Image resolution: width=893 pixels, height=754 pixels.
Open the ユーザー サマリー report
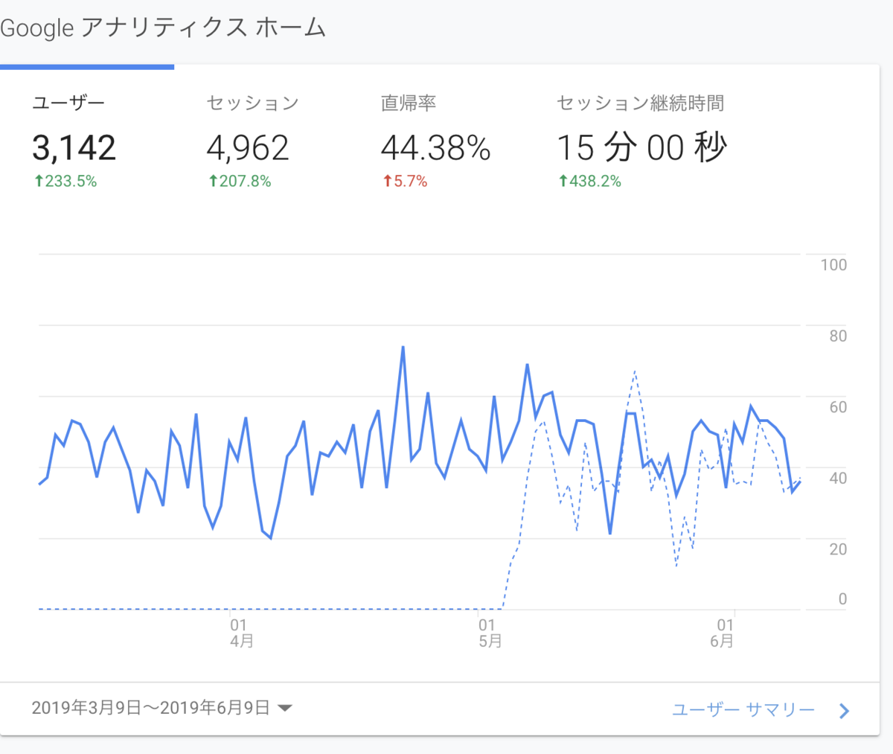742,710
